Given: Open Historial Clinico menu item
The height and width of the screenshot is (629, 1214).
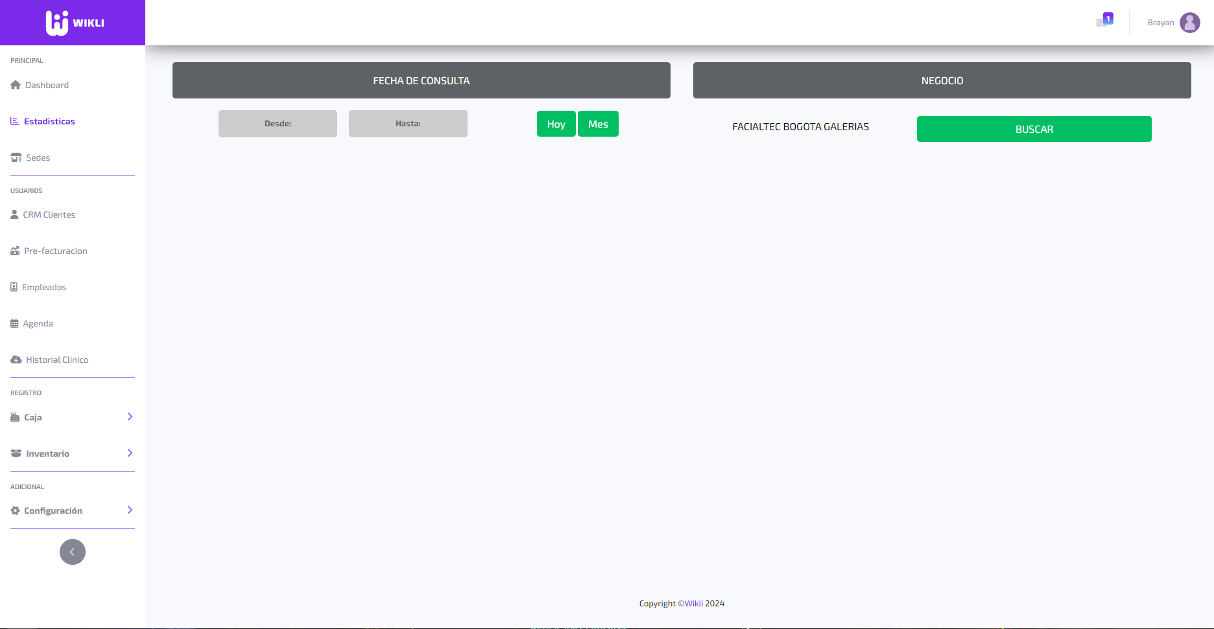Looking at the screenshot, I should coord(58,360).
